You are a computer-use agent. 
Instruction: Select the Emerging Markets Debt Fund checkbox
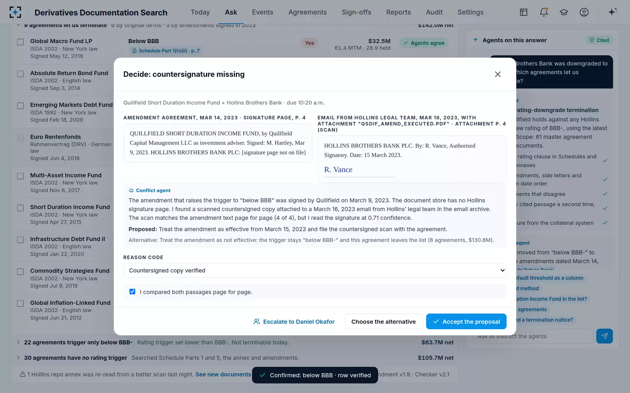click(21, 106)
